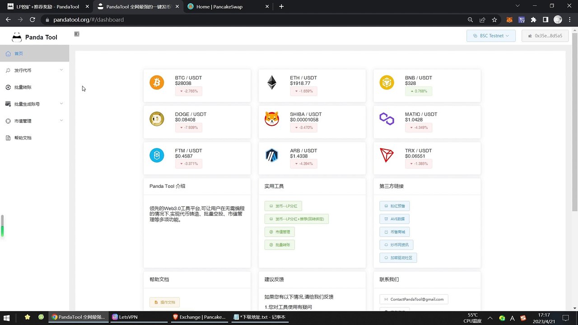Click the ETH price $1918.77
This screenshot has height=325, width=578.
(300, 84)
